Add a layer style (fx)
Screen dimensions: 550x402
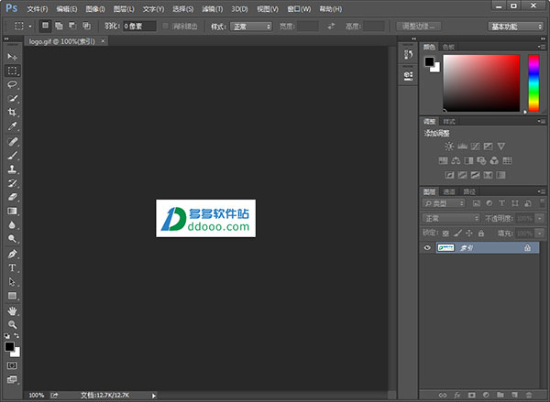457,395
